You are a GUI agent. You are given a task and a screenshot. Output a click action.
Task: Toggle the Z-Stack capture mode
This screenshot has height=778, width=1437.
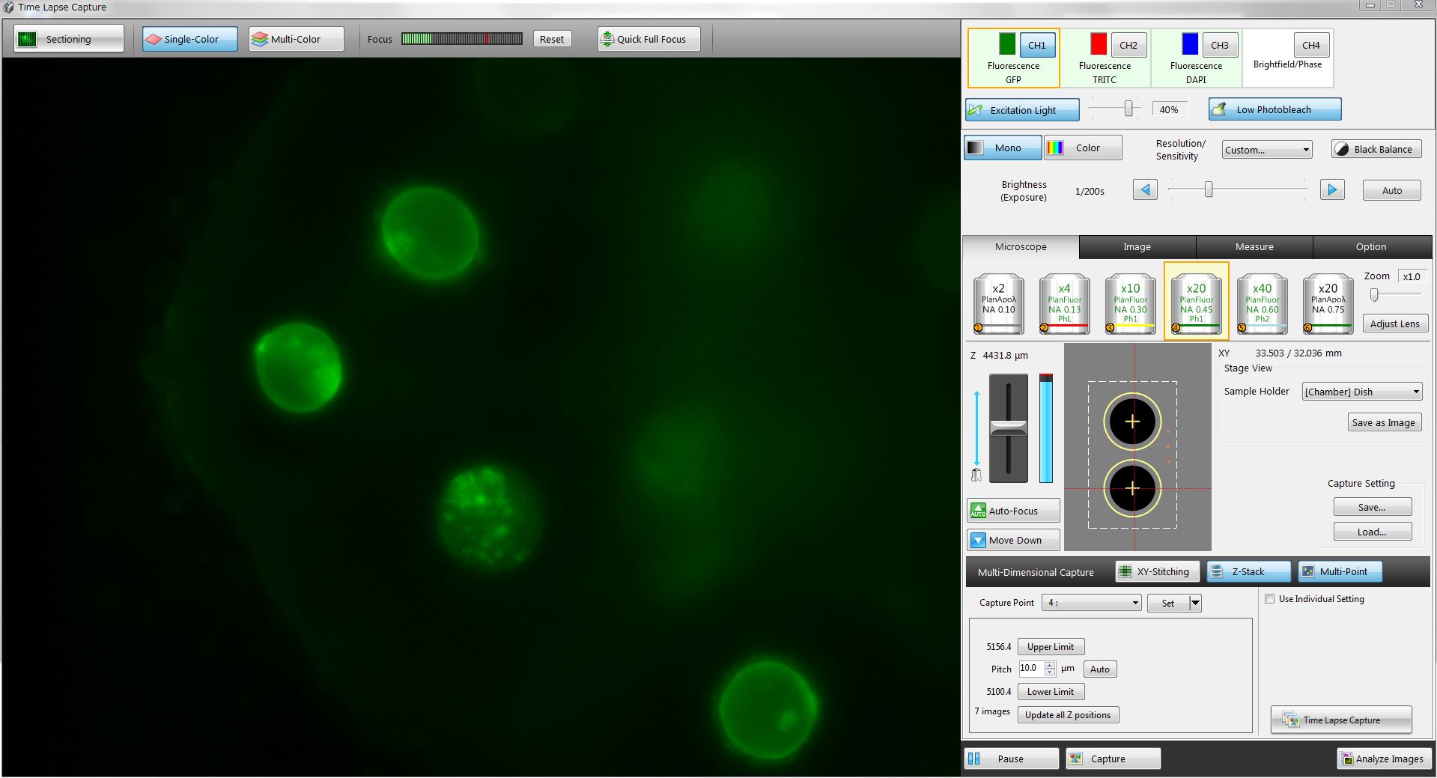[1248, 571]
